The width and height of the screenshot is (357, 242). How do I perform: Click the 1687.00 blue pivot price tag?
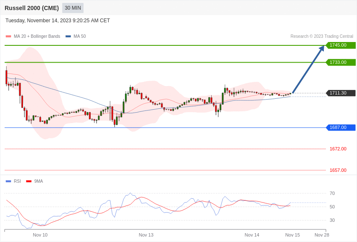tap(341, 127)
